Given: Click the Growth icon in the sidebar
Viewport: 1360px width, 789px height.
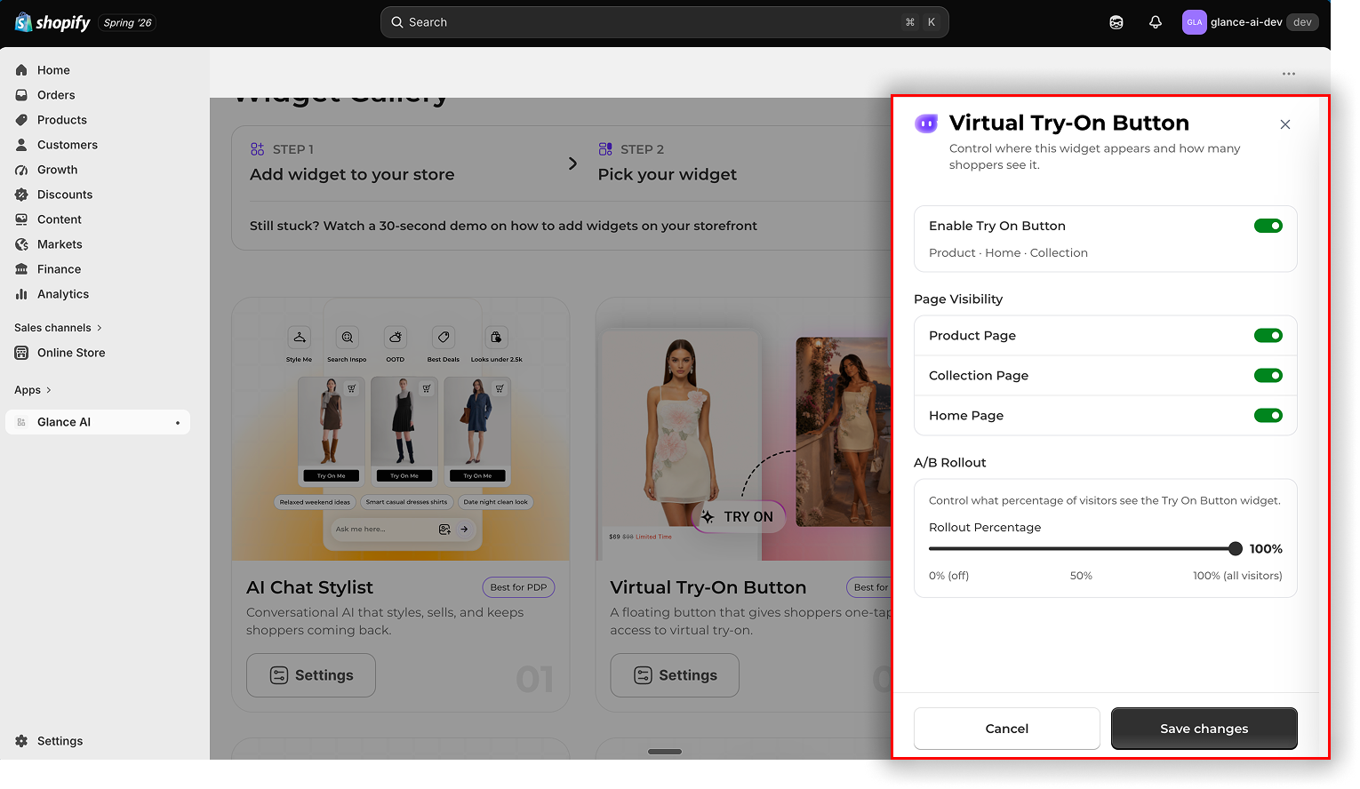Looking at the screenshot, I should tap(21, 170).
